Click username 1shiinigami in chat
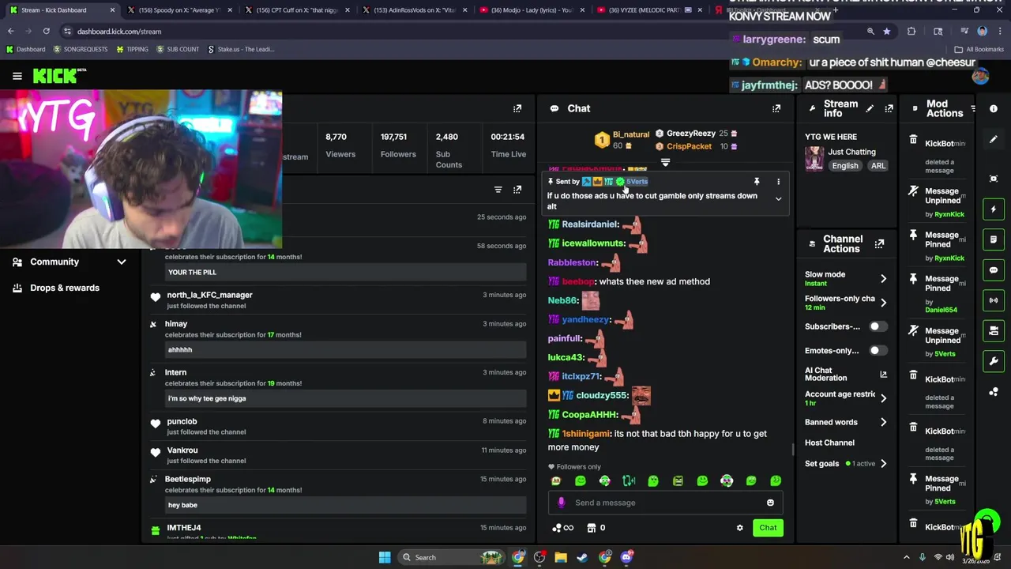The image size is (1011, 569). coord(585,434)
